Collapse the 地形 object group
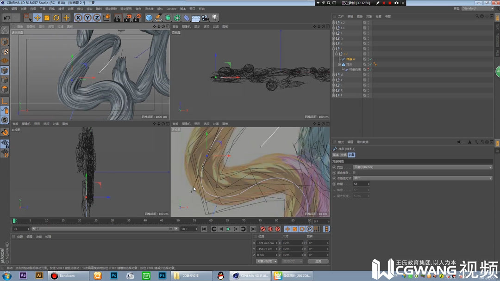 pos(339,64)
